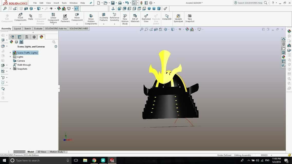Open the Assembly Features tool
292x164 pixels.
click(103, 17)
